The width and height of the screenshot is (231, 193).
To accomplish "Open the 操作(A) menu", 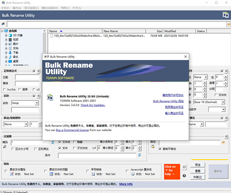I will [x=17, y=8].
